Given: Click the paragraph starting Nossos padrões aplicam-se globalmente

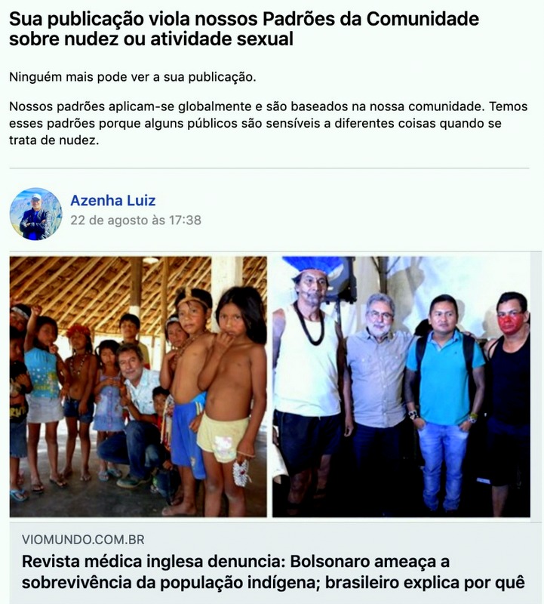Looking at the screenshot, I should tap(269, 123).
